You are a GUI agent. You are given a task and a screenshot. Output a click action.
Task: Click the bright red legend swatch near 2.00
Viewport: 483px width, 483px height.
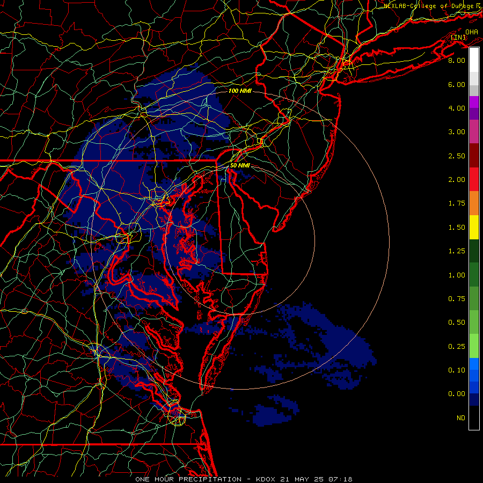(x=474, y=179)
